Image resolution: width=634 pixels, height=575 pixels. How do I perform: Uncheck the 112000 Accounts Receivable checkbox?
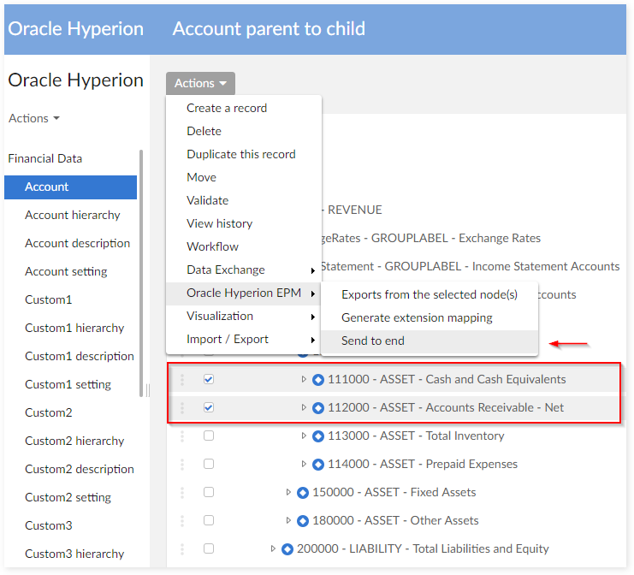tap(209, 407)
